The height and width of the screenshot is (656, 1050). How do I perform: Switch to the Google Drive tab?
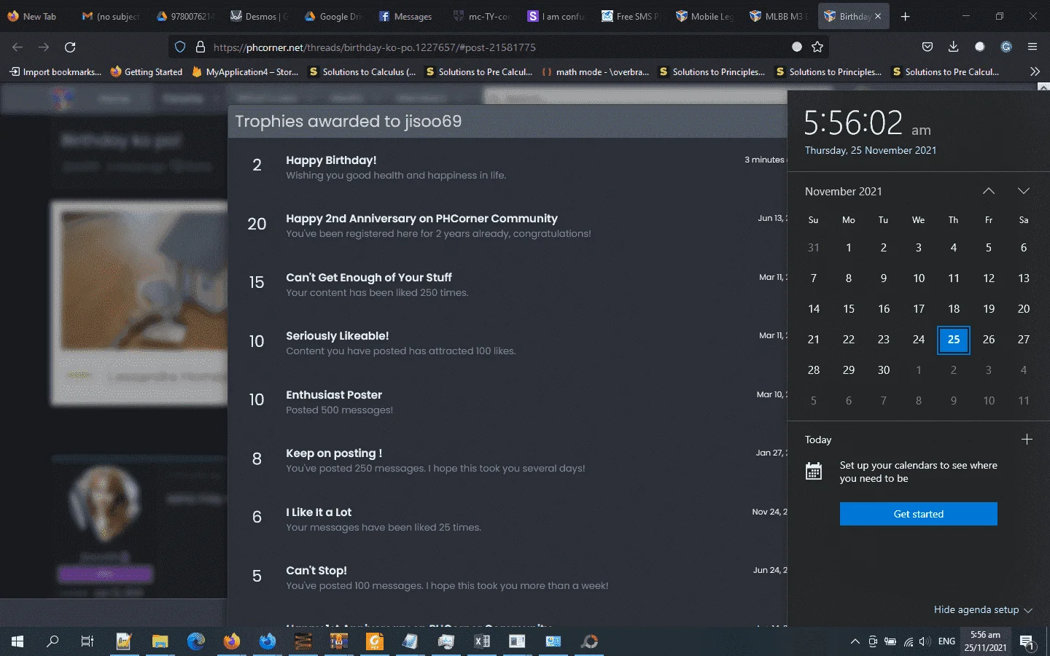(334, 16)
